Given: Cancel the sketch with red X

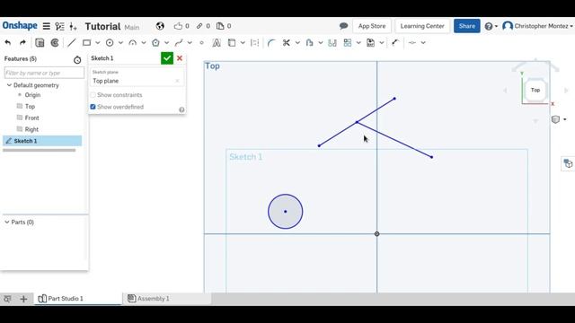Looking at the screenshot, I should click(x=180, y=58).
